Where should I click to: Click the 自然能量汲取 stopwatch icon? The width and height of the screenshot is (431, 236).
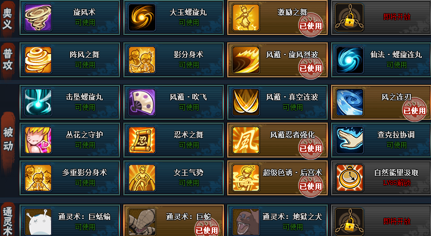[350, 178]
